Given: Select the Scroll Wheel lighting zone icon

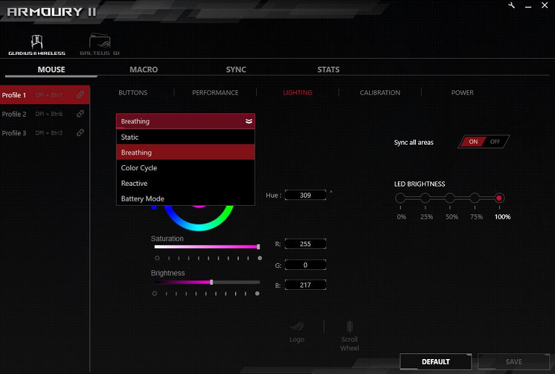Looking at the screenshot, I should tap(350, 327).
